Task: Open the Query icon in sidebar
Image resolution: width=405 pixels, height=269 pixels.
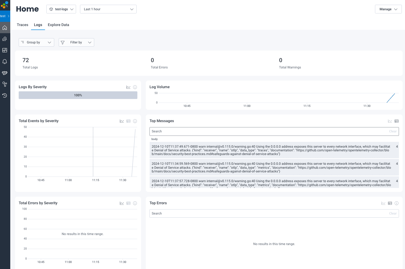Action: tap(5, 39)
